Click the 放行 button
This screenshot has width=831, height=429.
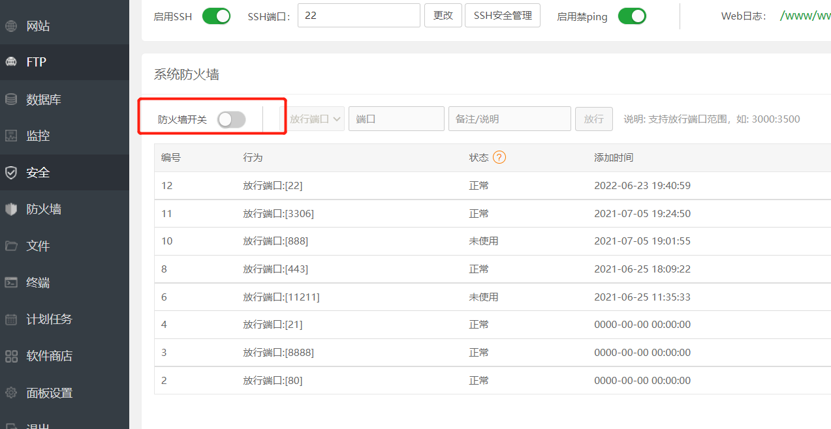pos(593,119)
